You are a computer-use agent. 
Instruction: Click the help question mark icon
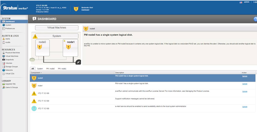point(255,19)
